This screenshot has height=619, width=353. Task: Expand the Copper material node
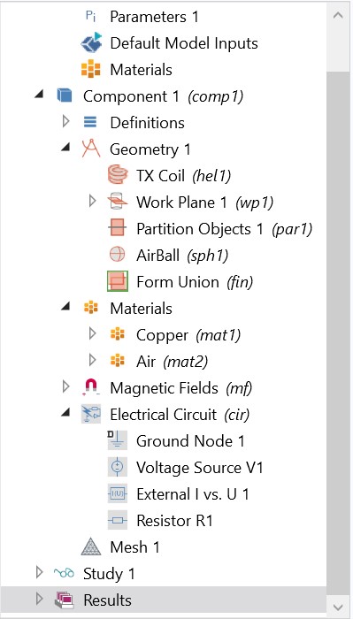(x=92, y=334)
